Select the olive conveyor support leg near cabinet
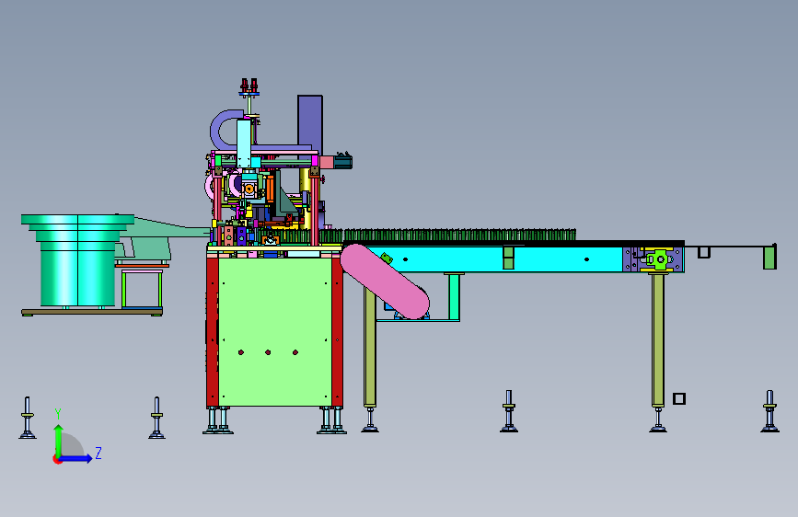Image resolution: width=798 pixels, height=517 pixels. point(370,346)
